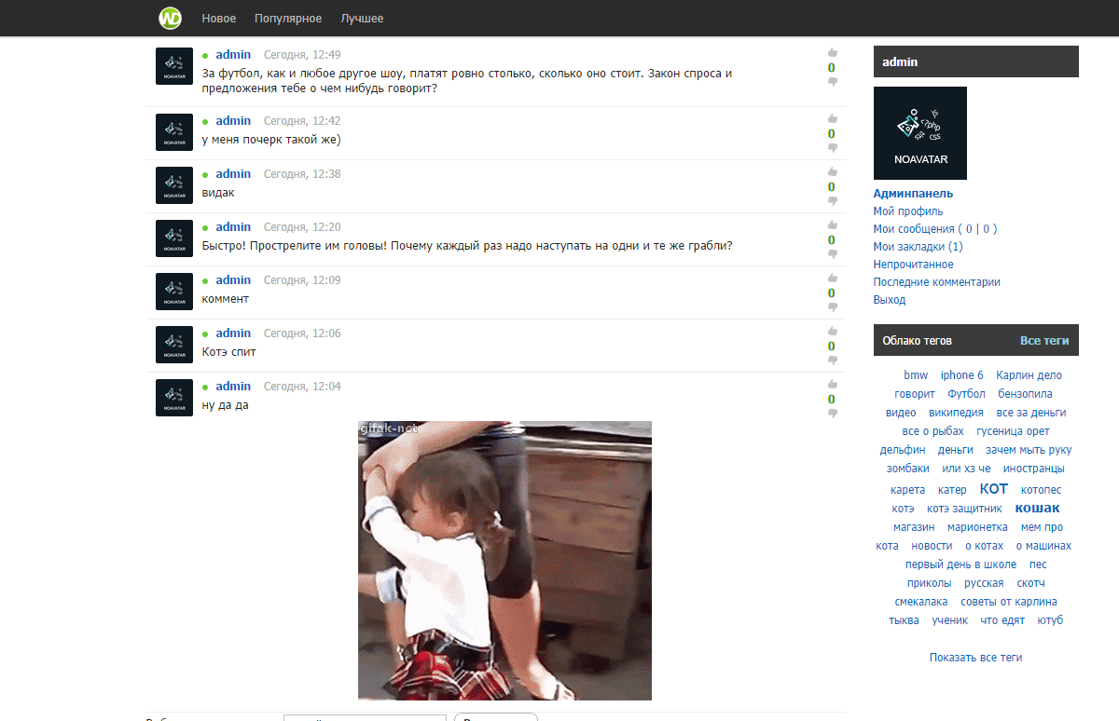Dislike the 12:49 comment about football
This screenshot has height=721, width=1119.
coord(833,82)
